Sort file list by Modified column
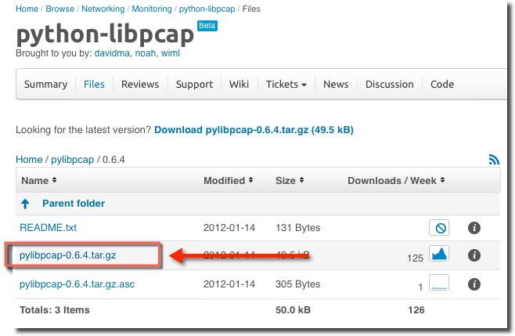515x336 pixels. (228, 180)
